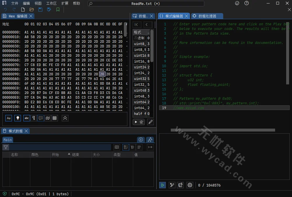Open the pattern editor settings gear

coord(190,185)
